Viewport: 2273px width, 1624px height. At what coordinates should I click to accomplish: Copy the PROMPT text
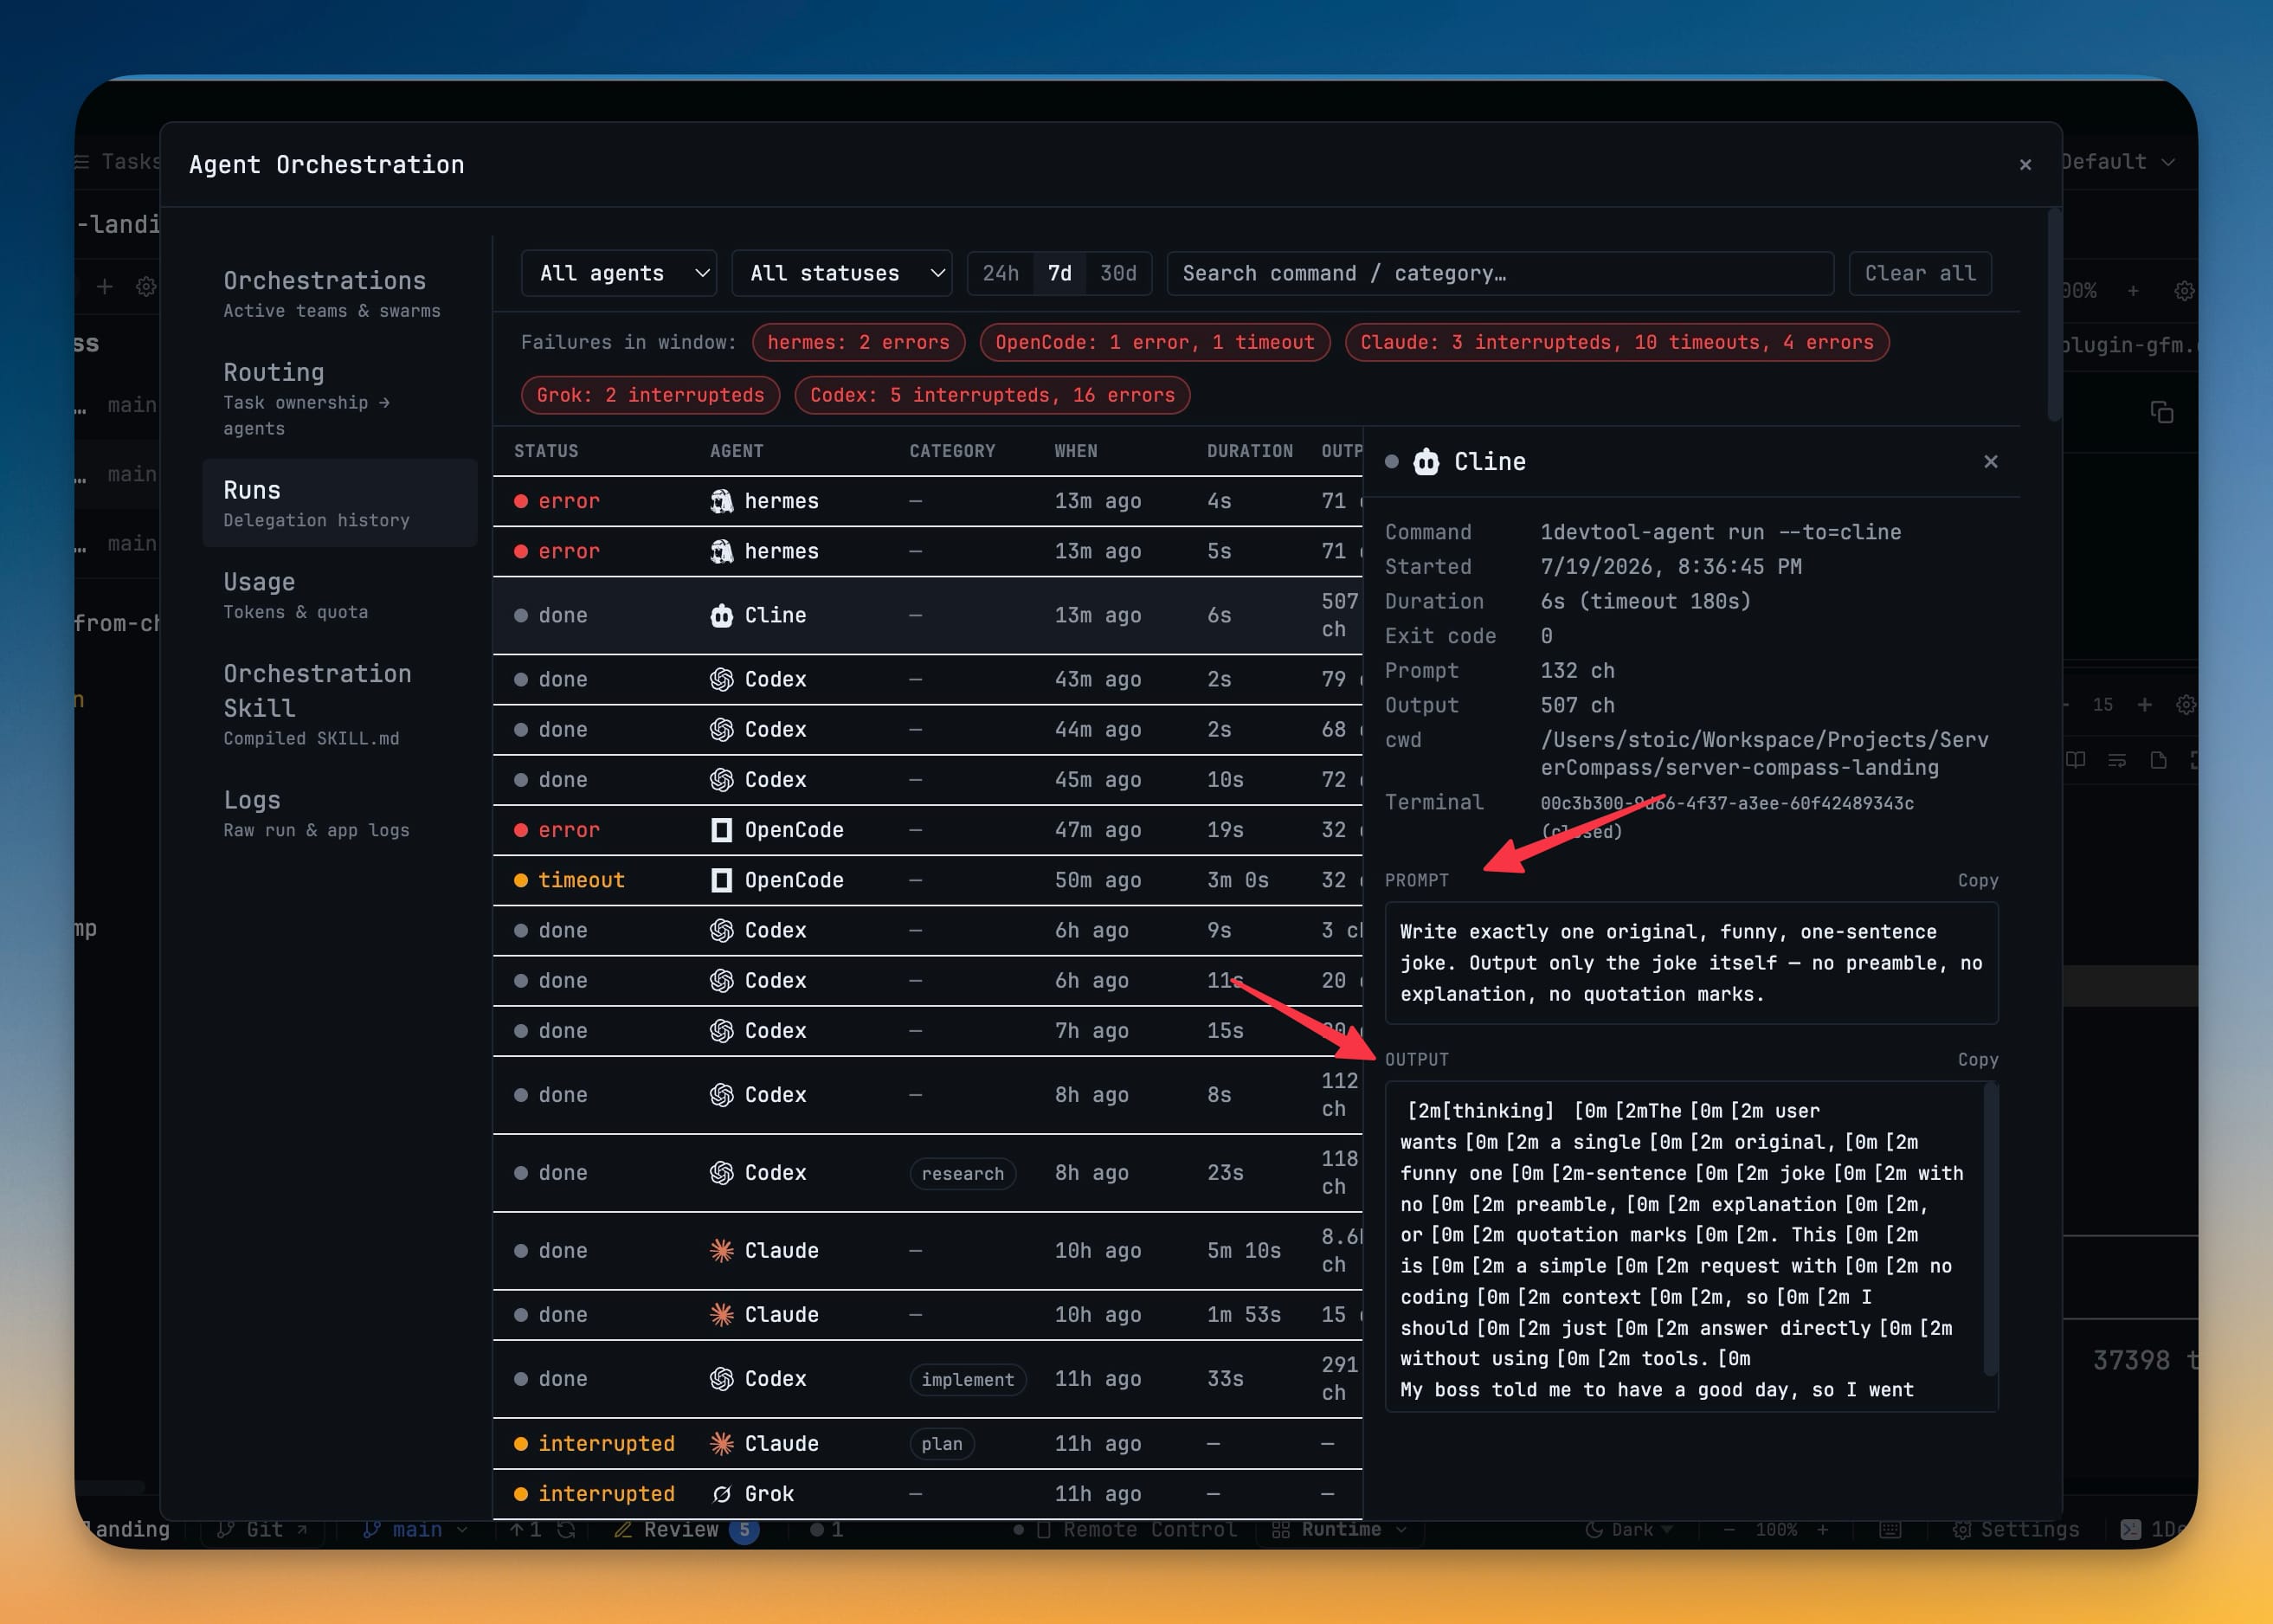(1977, 880)
